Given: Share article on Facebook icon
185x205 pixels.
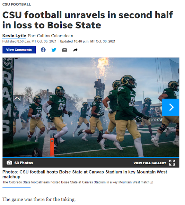Looking at the screenshot, I should [x=43, y=50].
